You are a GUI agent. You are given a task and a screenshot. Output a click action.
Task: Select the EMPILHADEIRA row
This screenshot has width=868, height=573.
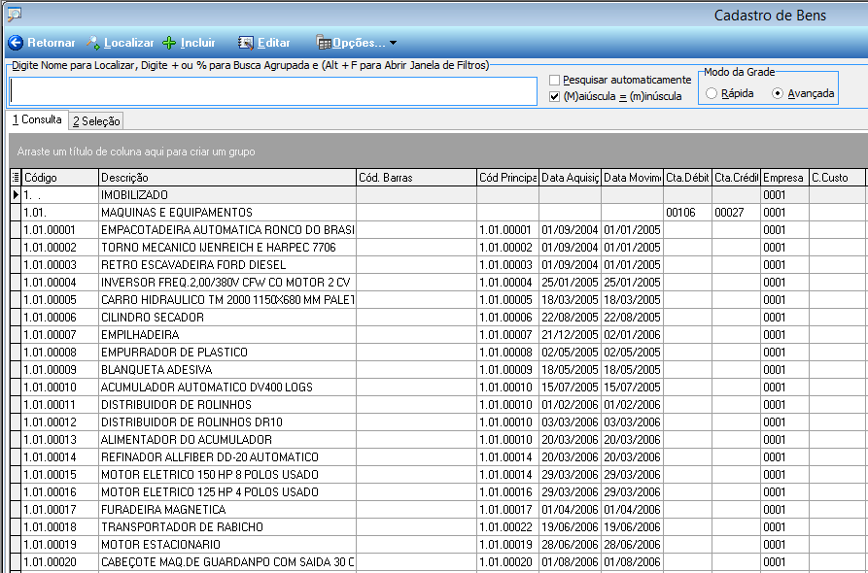click(438, 335)
